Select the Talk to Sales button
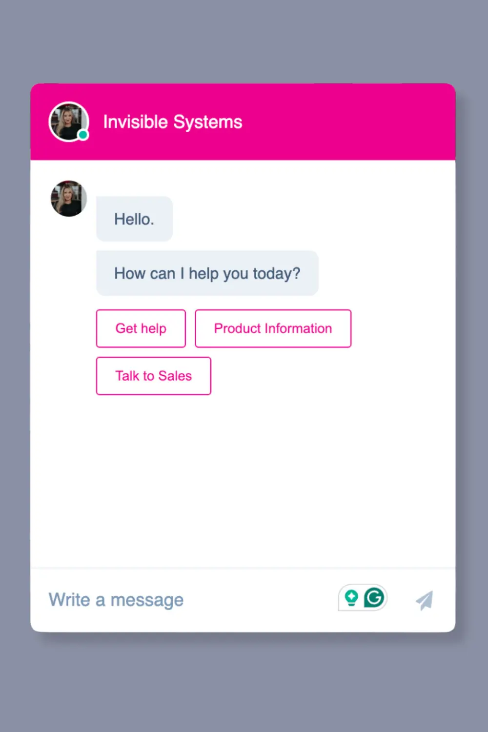This screenshot has height=732, width=488. click(154, 376)
